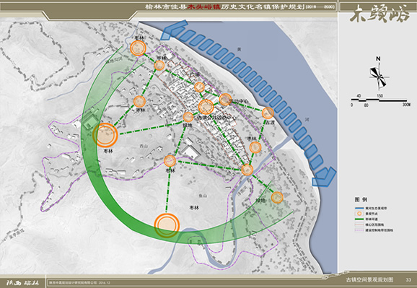Select the orange node near 绿地 southeast
417x288 pixels.
[x=277, y=198]
